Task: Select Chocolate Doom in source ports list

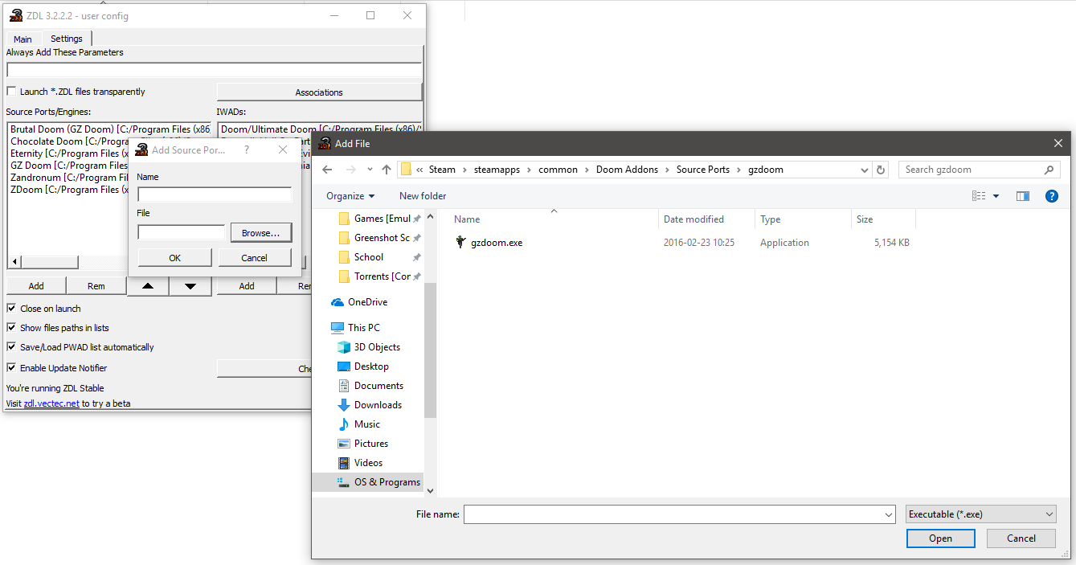Action: pyautogui.click(x=69, y=141)
